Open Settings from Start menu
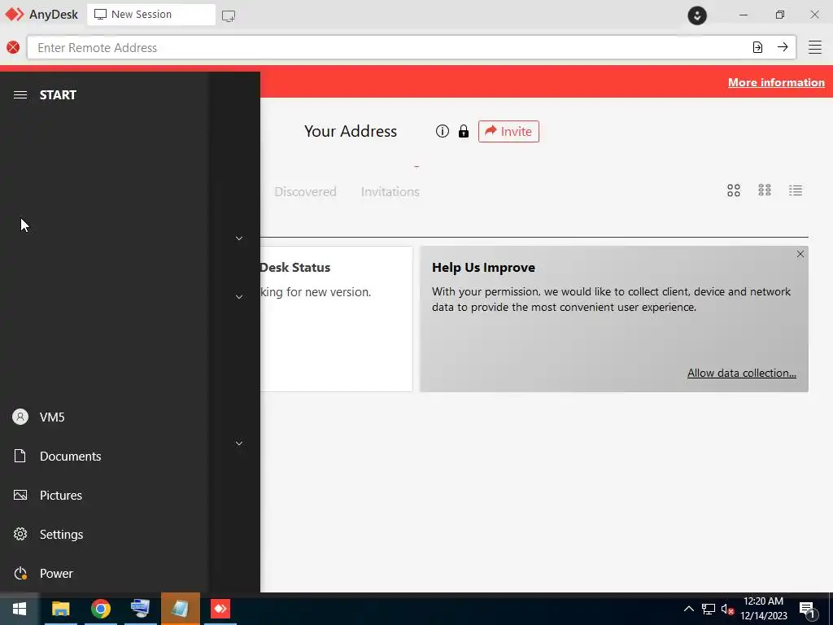 (x=103, y=534)
